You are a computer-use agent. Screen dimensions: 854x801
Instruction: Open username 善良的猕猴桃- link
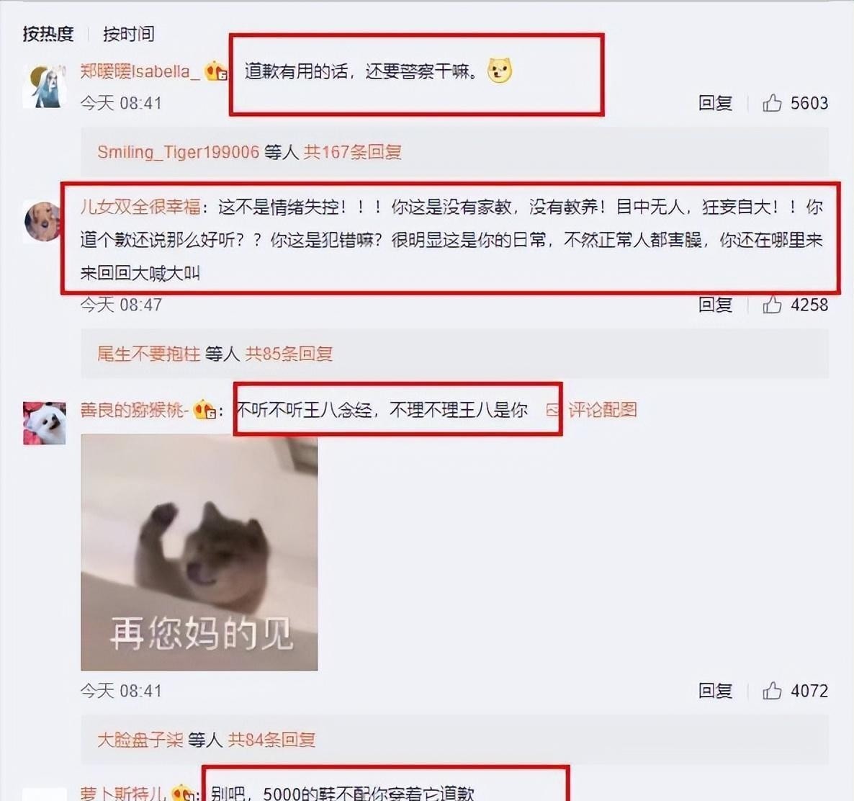pos(135,409)
